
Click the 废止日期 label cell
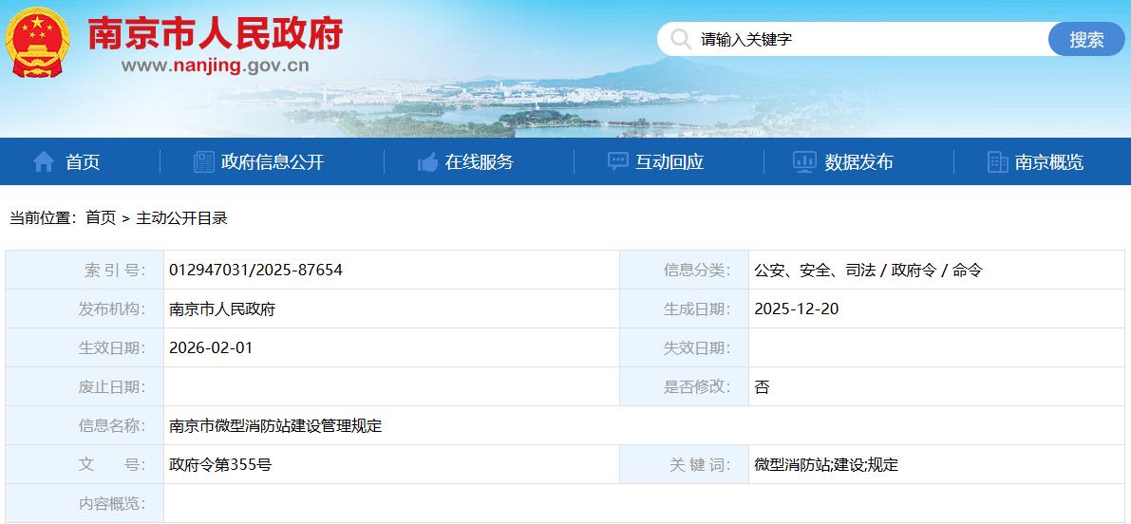pos(85,386)
